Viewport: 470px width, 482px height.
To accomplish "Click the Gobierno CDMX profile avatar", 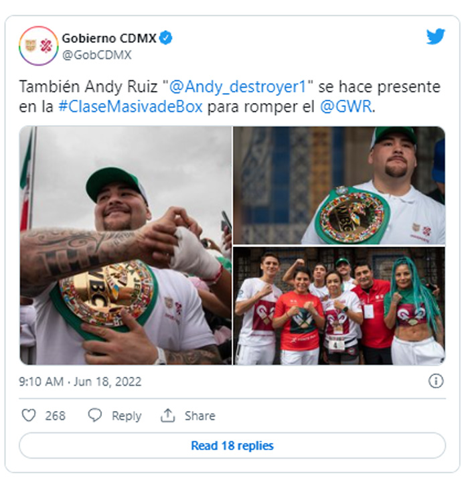I will pos(38,46).
